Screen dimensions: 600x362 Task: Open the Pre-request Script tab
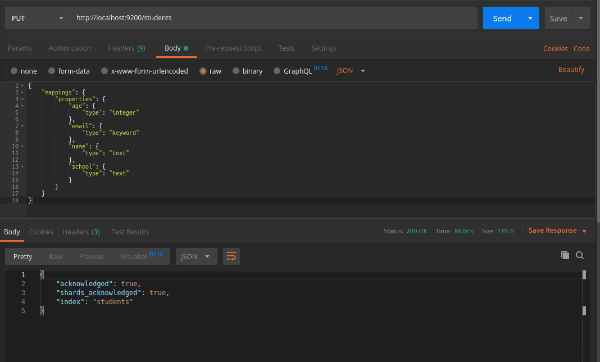pos(233,48)
